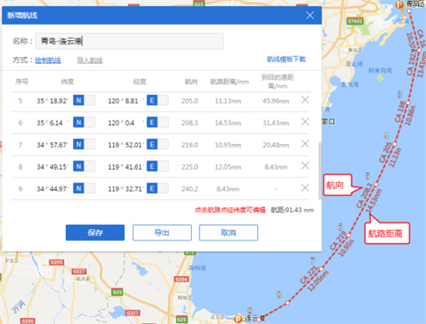Edit latitude 35° 18.92' in row 5
The width and height of the screenshot is (426, 324).
(x=53, y=101)
